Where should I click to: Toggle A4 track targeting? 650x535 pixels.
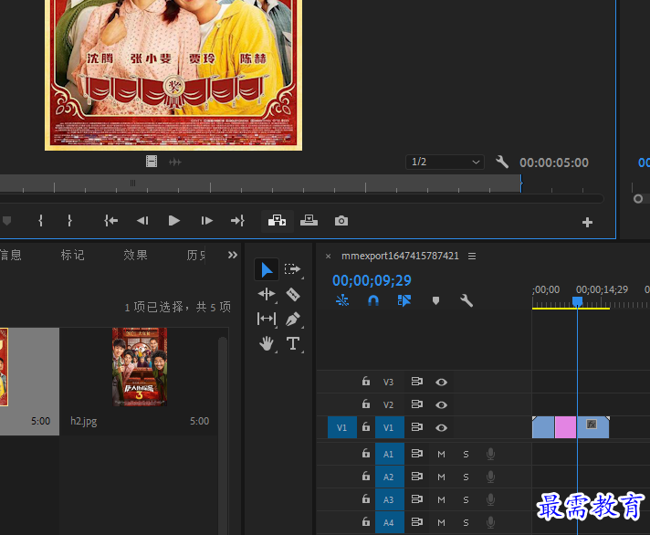pos(390,522)
